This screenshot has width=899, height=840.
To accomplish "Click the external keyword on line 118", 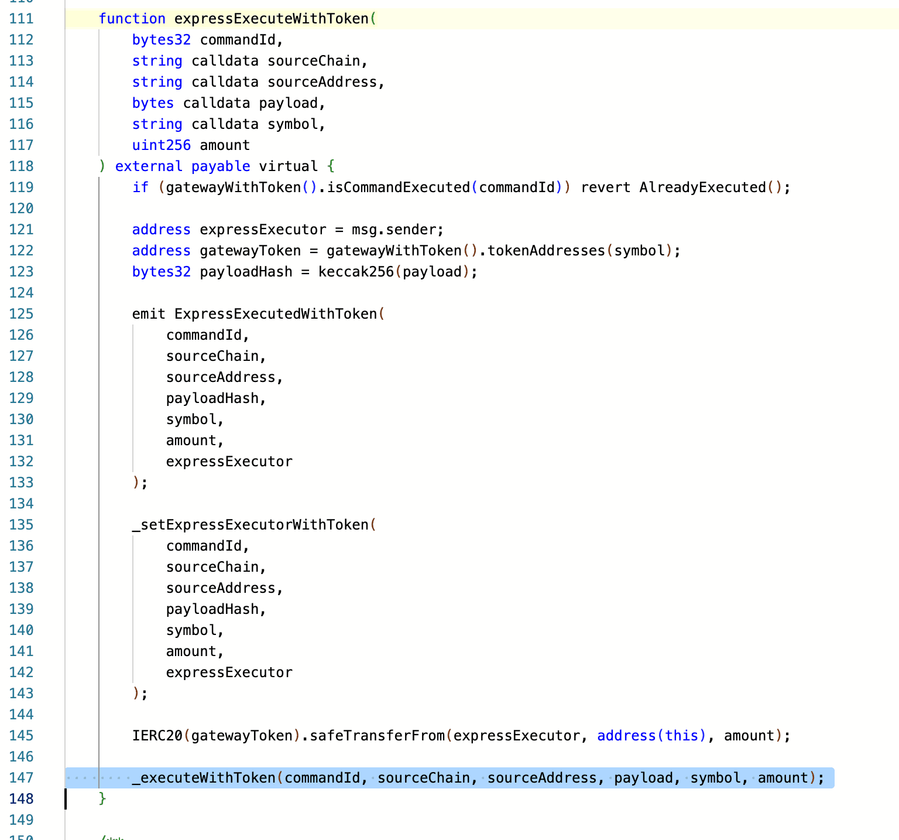I will (149, 166).
